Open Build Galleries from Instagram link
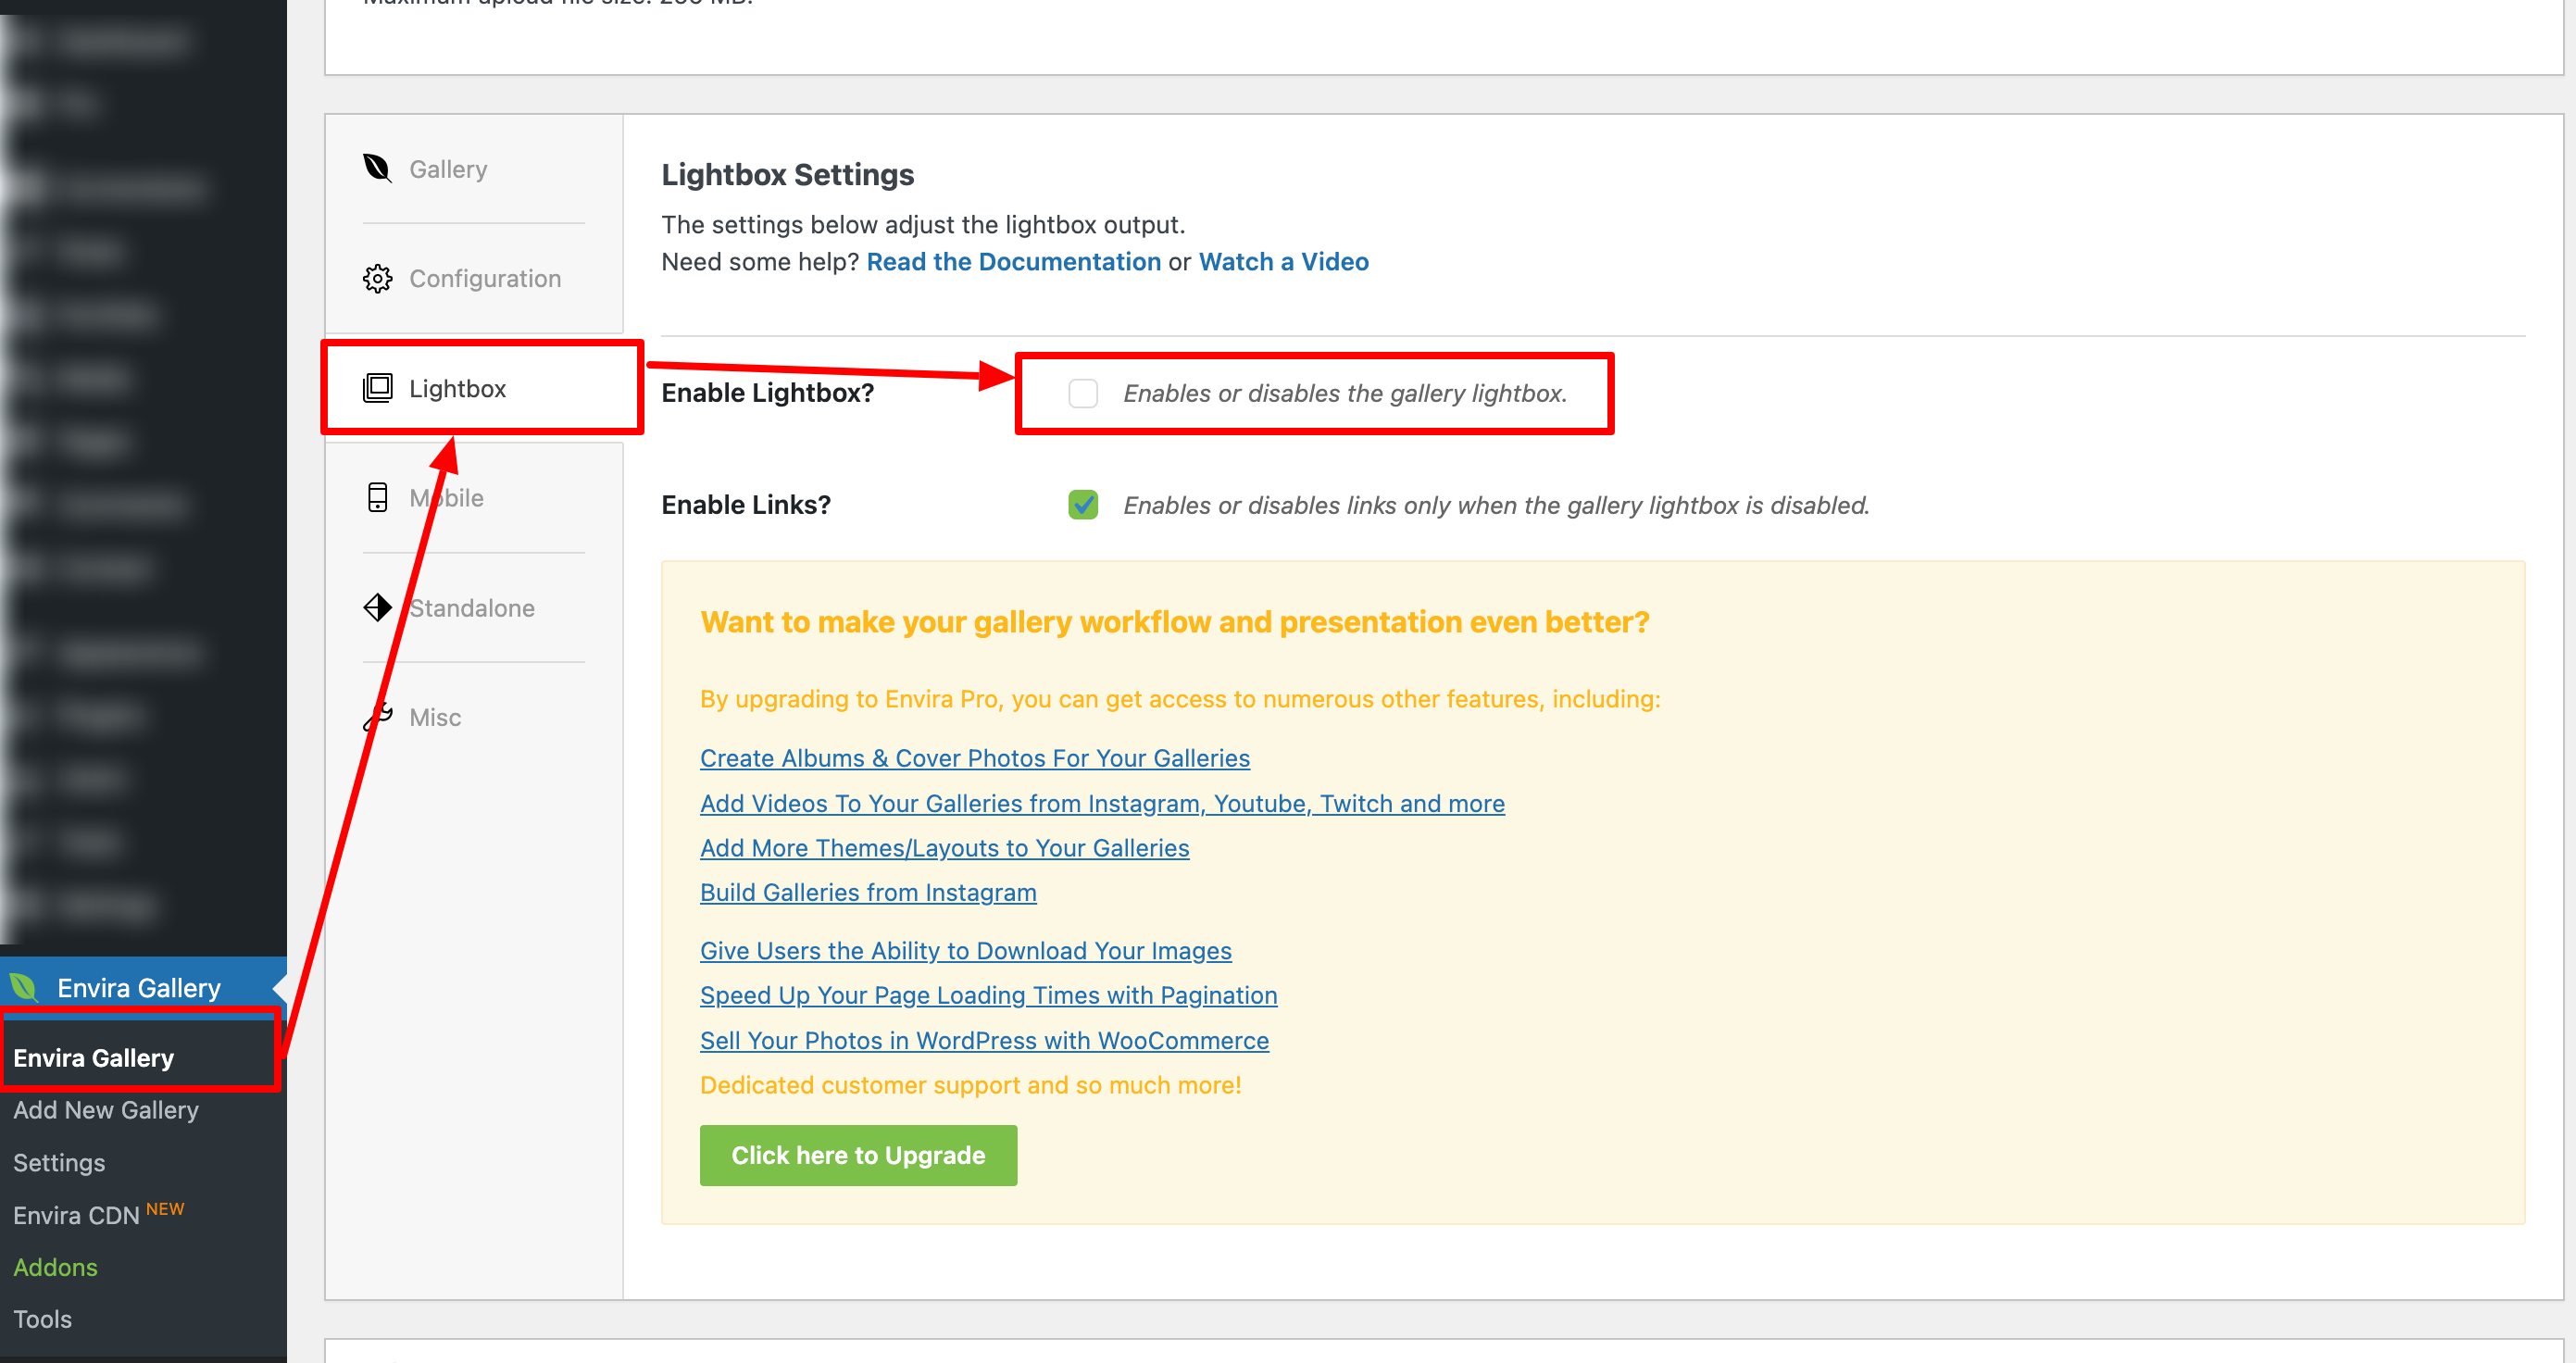 click(867, 892)
